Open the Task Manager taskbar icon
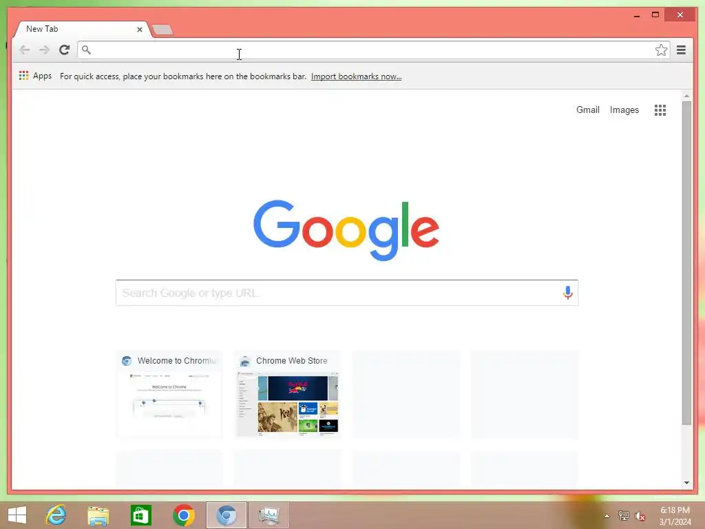 click(269, 515)
